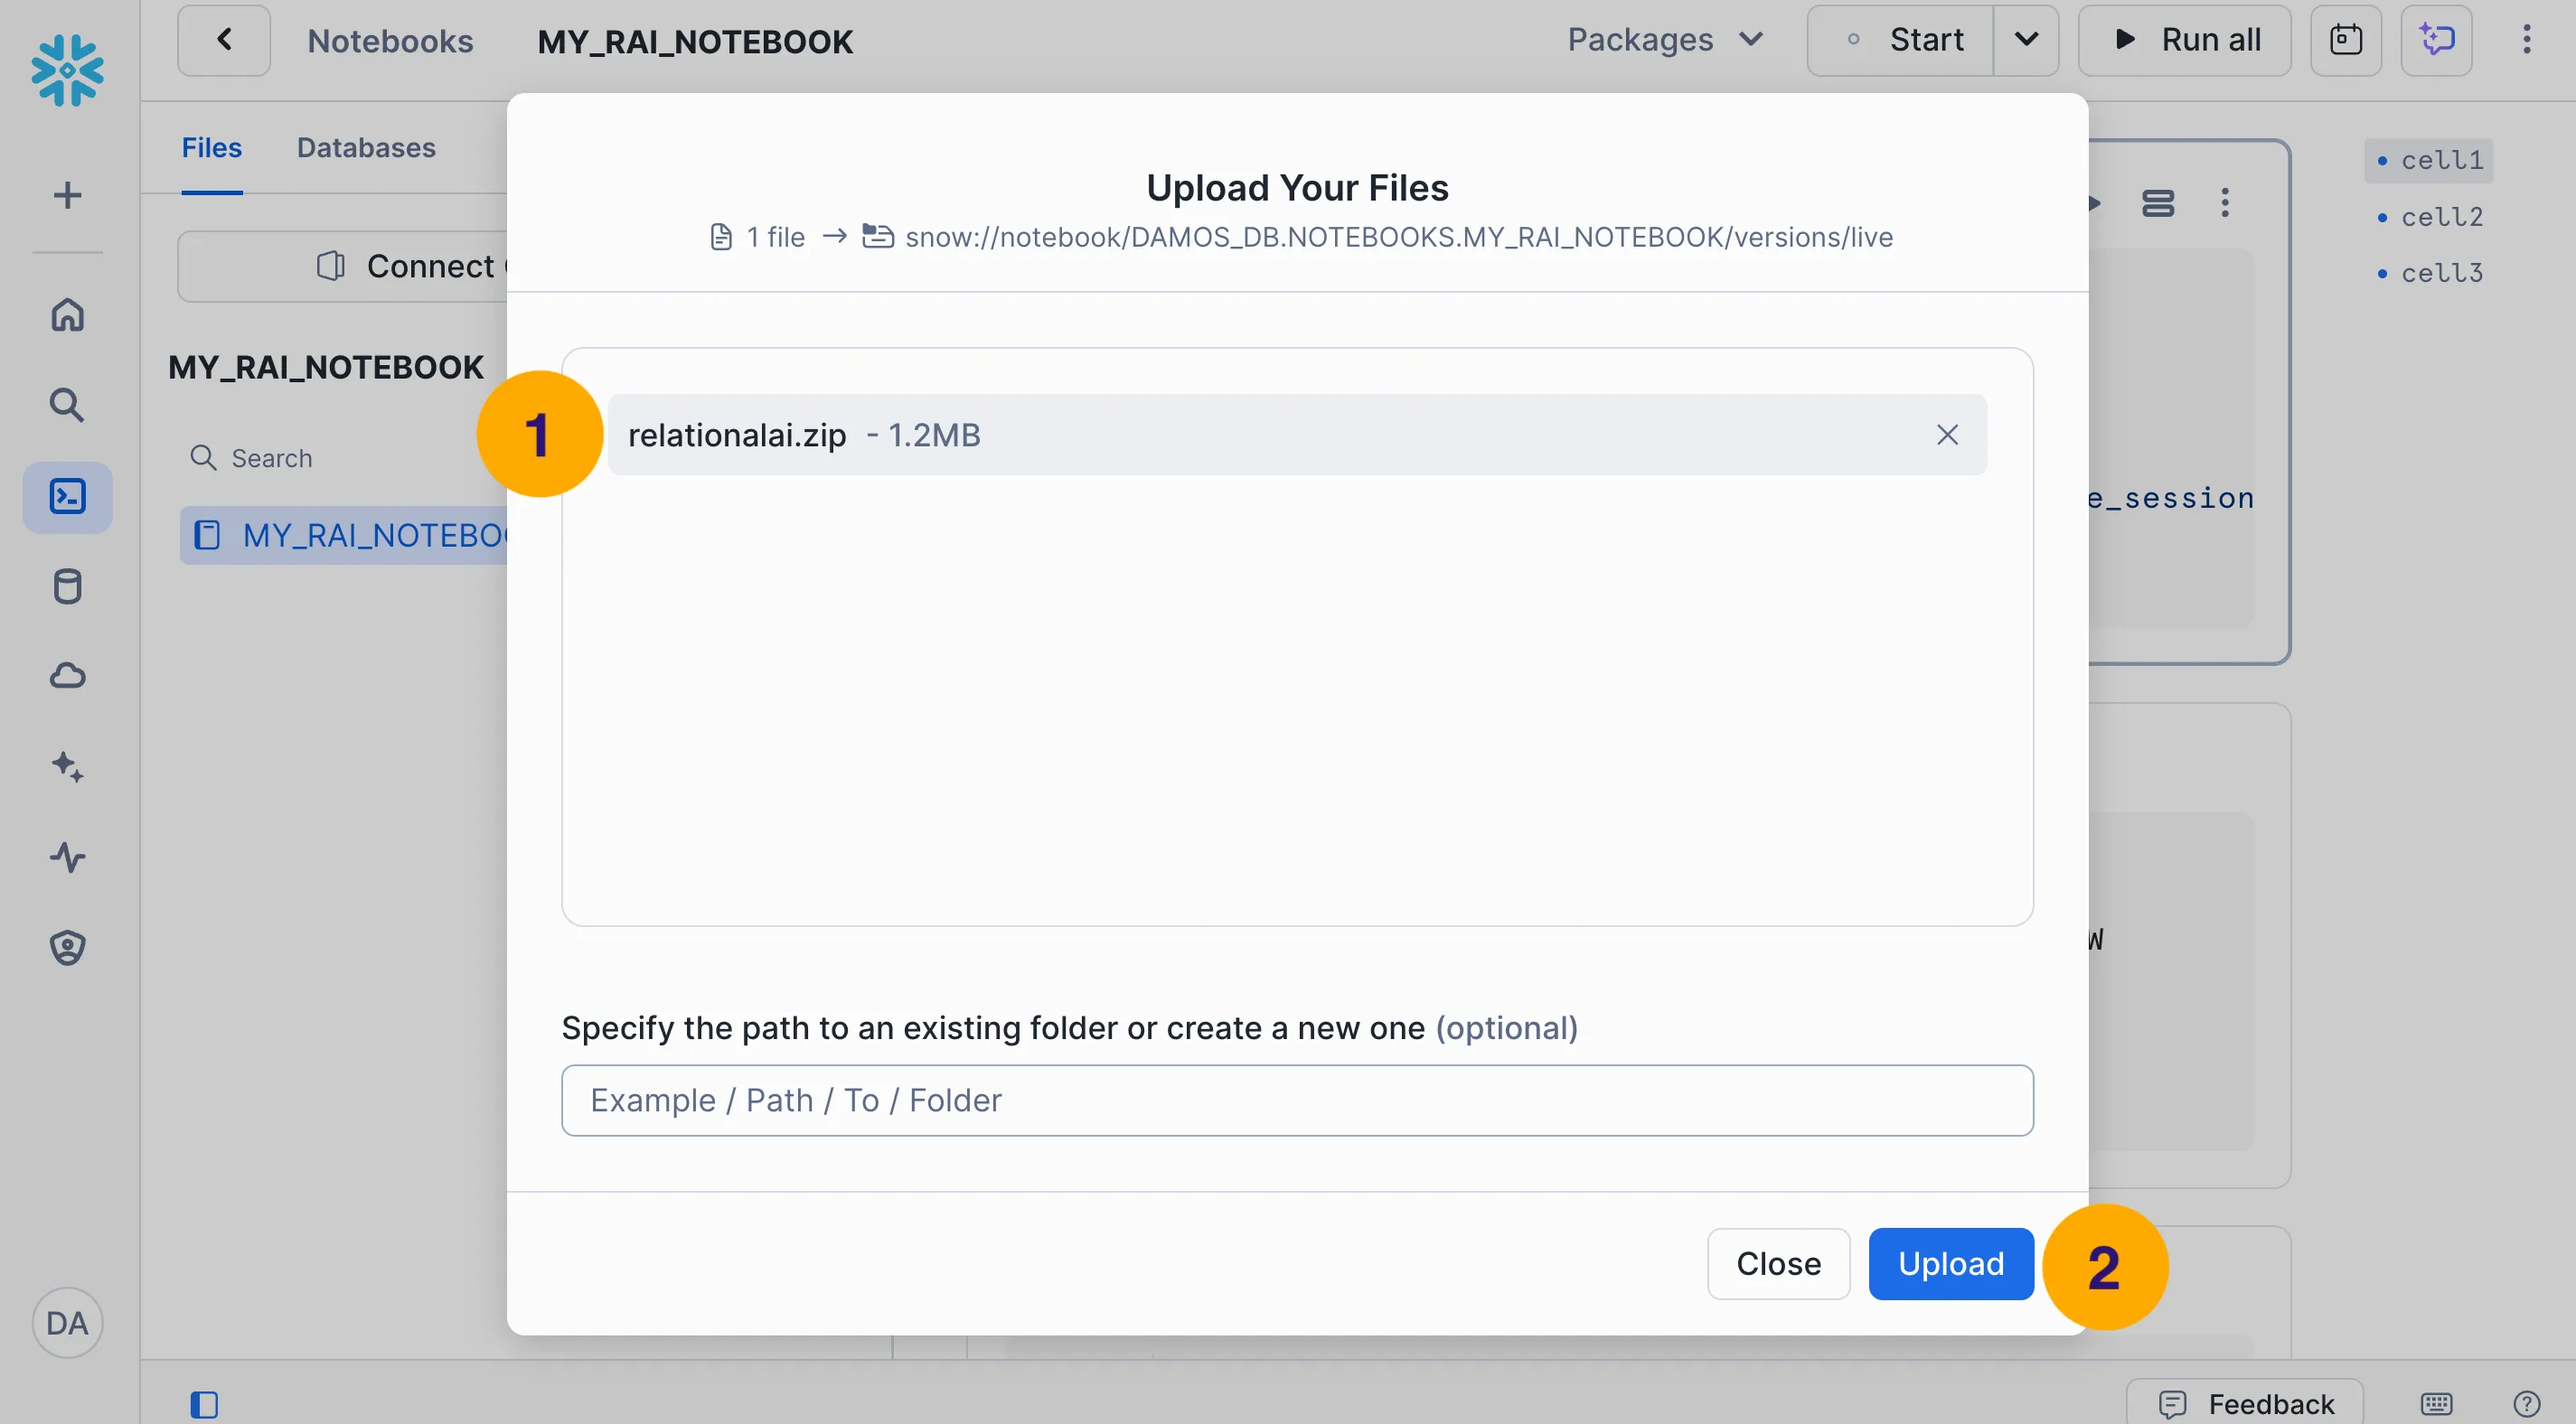Open the DA user profile avatar
Screen dimensions: 2576x1424
pyautogui.click(x=67, y=1323)
